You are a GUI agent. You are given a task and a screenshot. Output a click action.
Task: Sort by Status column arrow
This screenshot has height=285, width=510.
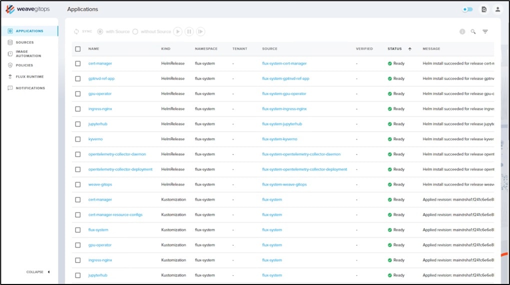(x=410, y=49)
